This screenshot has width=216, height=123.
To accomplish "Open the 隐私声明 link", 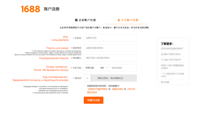I will click(117, 89).
